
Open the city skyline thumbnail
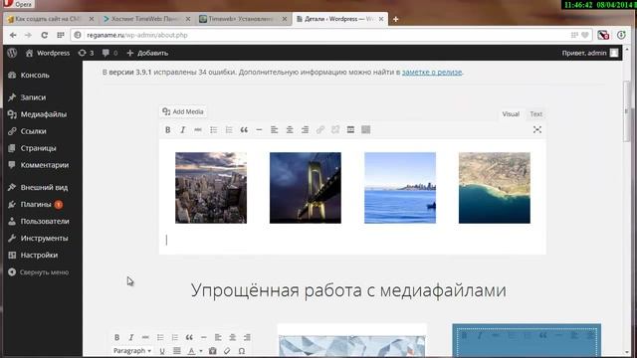tap(211, 188)
